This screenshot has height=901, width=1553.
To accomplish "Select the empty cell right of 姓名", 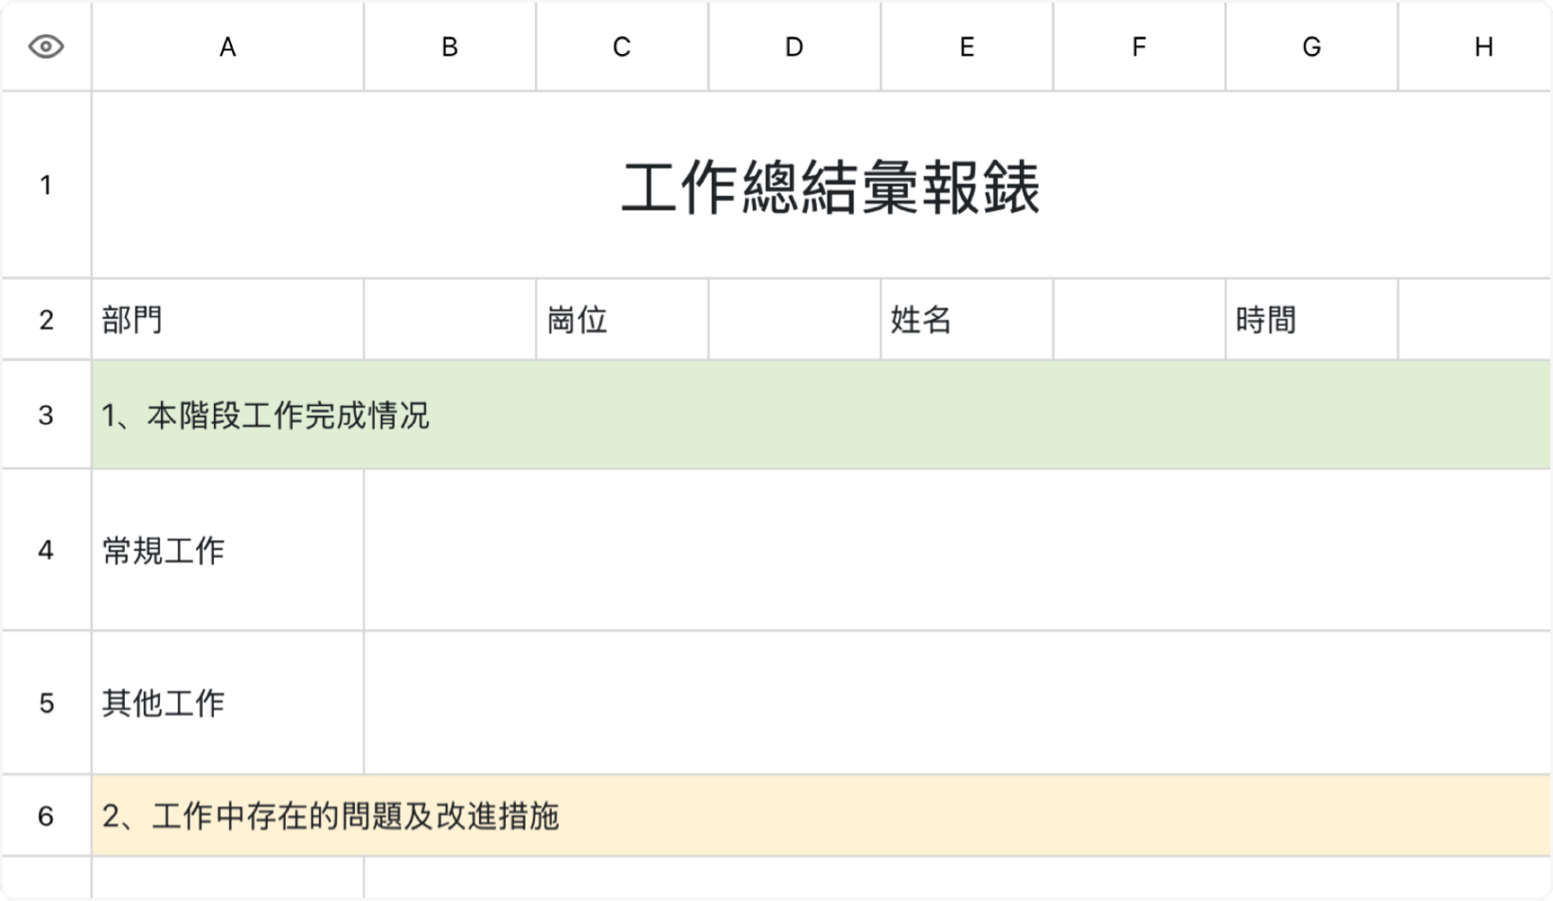I will 1139,320.
